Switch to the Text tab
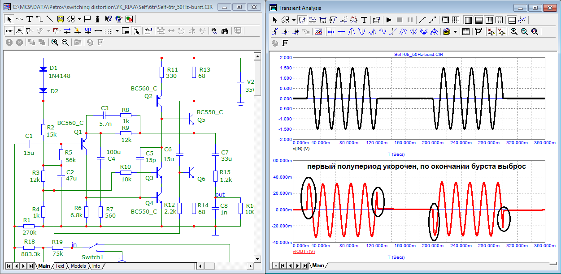This screenshot has width=561, height=274. pyautogui.click(x=60, y=266)
